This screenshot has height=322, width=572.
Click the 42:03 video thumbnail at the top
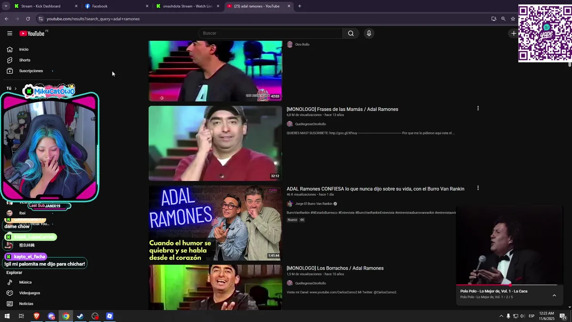(215, 71)
